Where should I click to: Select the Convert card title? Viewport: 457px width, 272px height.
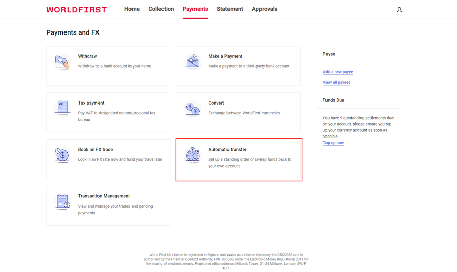[216, 103]
